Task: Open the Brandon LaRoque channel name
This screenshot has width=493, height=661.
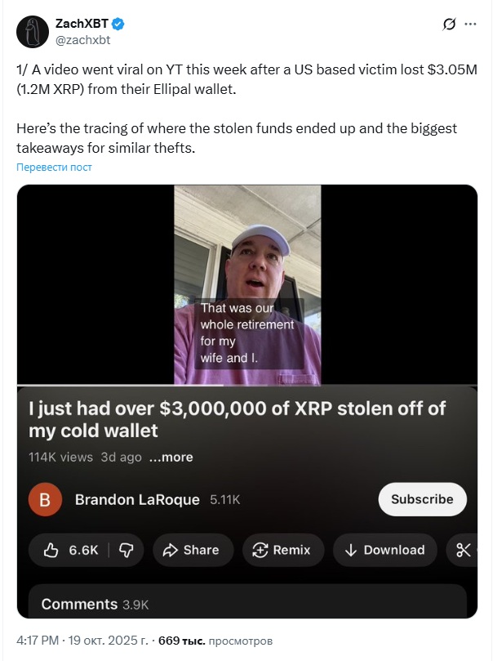Action: (x=137, y=499)
